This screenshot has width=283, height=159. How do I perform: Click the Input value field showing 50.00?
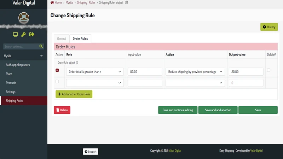(145, 72)
